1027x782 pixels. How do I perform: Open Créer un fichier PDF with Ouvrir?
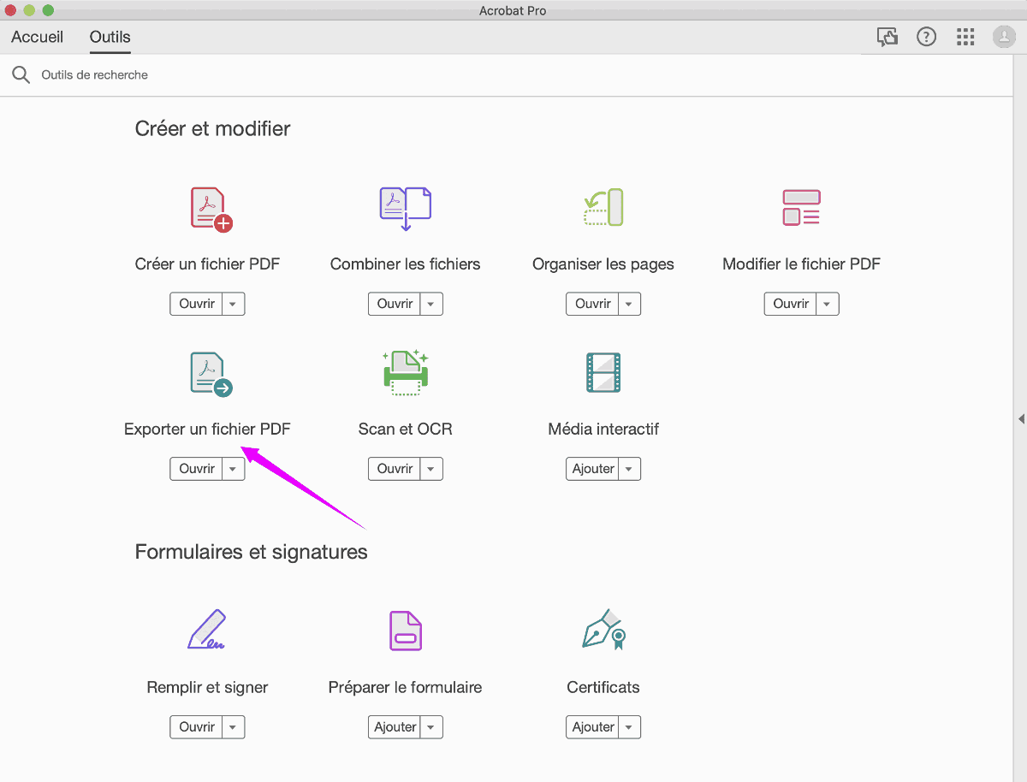click(x=197, y=304)
